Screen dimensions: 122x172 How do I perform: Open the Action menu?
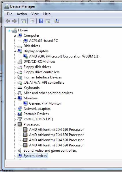click(x=22, y=14)
